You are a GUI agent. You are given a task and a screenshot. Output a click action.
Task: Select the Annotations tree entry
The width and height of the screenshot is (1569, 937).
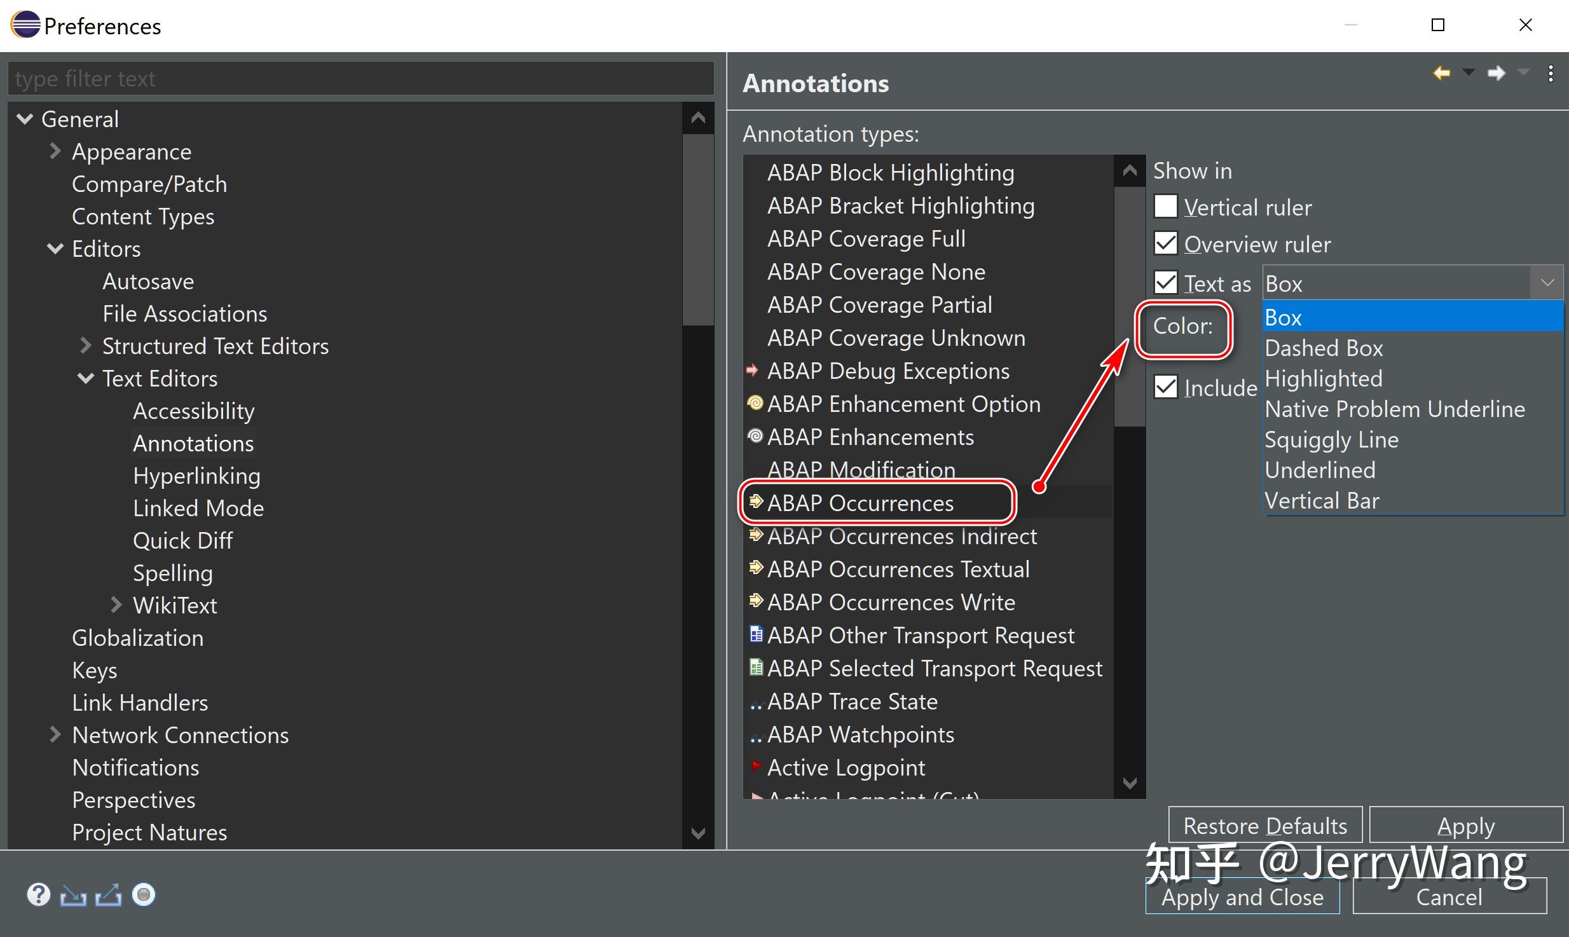[193, 442]
